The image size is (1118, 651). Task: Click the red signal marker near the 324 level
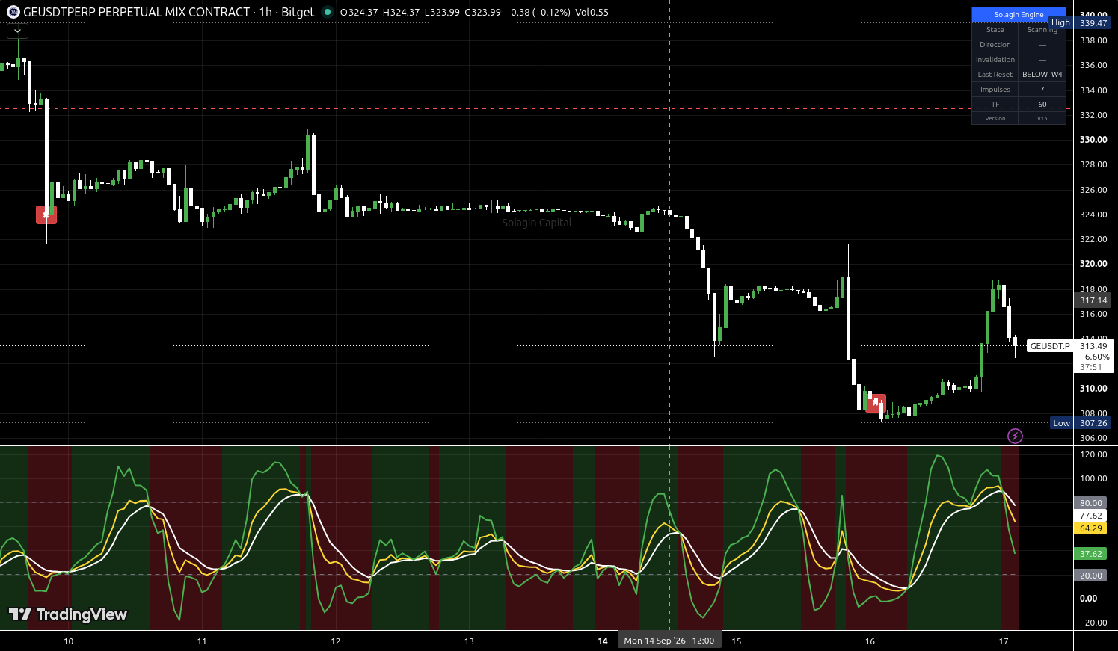(46, 215)
